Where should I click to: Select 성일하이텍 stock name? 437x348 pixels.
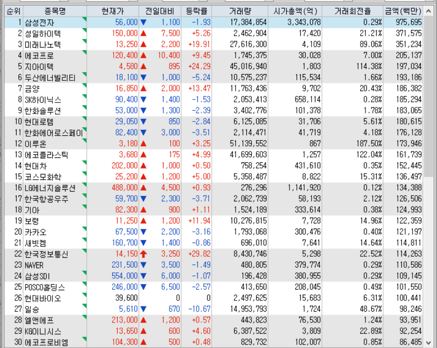pos(43,33)
